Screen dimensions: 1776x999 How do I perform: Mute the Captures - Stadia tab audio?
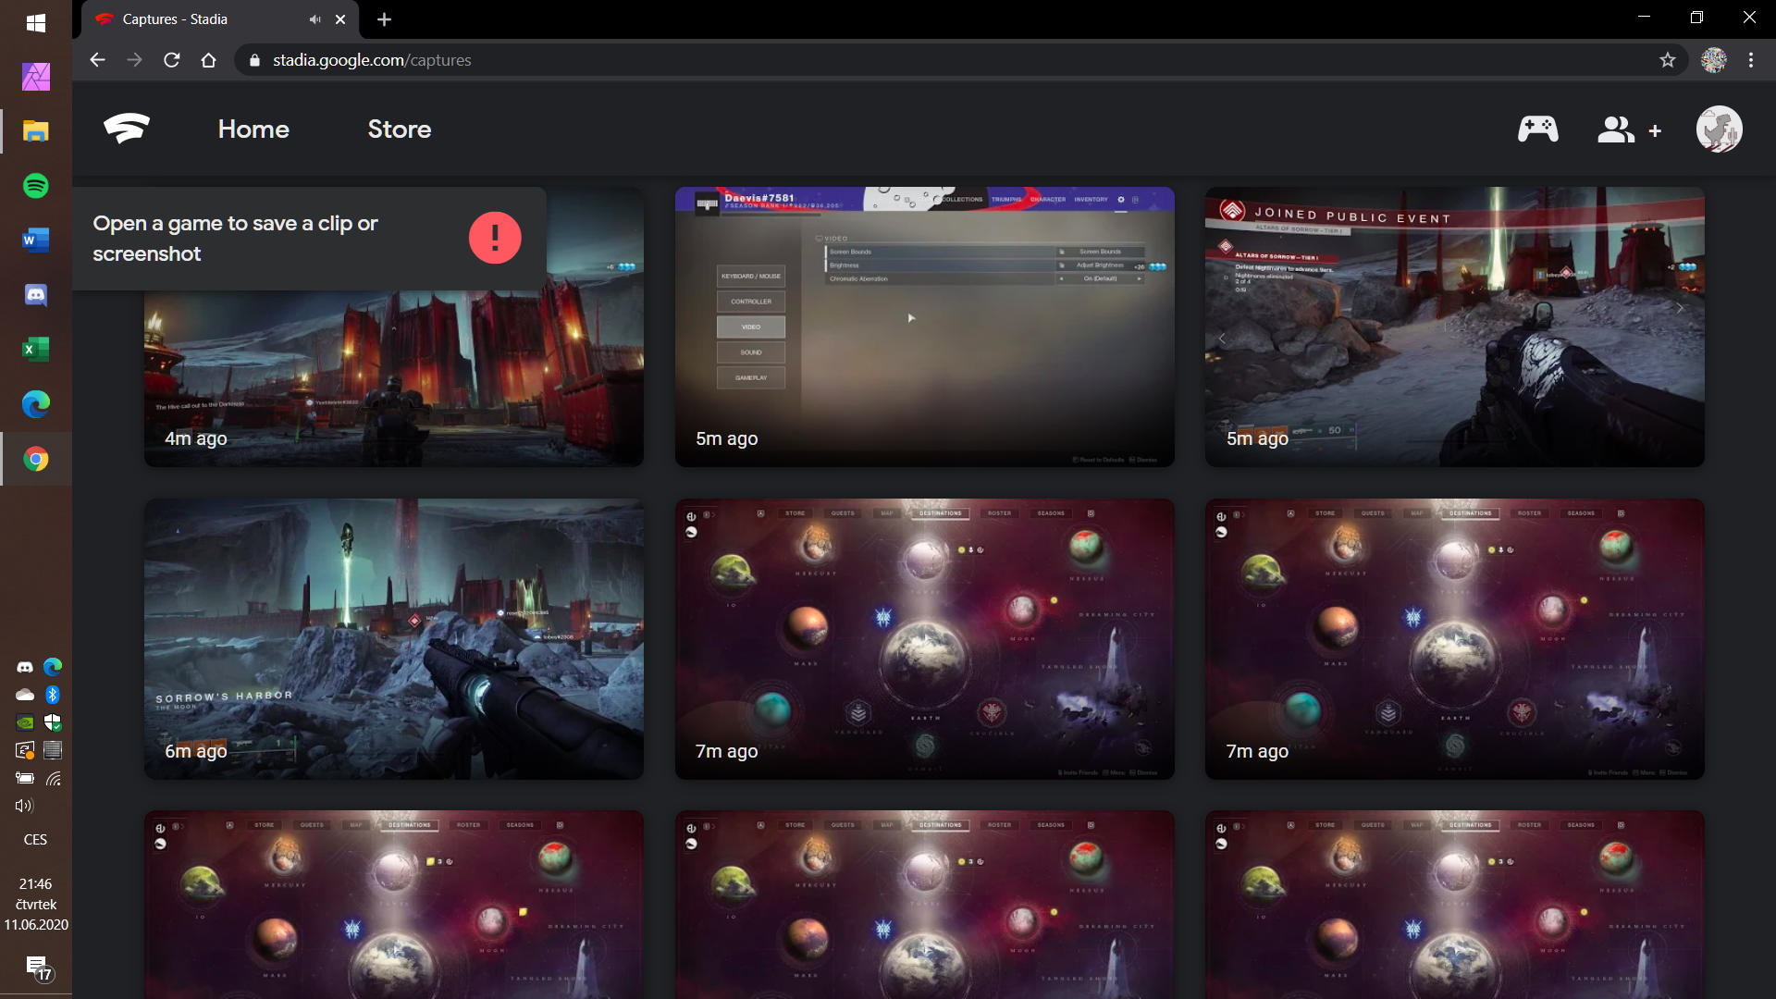coord(314,19)
